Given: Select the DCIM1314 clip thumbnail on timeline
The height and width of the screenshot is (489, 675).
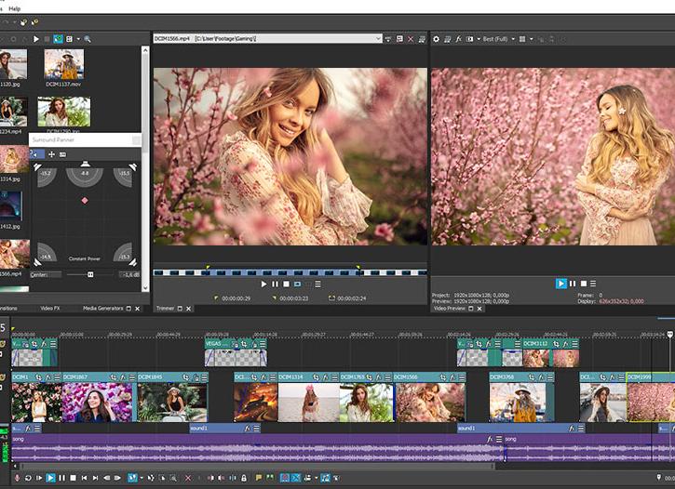Looking at the screenshot, I should click(x=309, y=403).
